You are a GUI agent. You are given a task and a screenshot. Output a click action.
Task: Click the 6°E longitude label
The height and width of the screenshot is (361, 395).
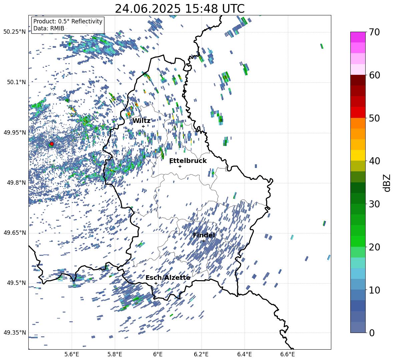pos(158,354)
